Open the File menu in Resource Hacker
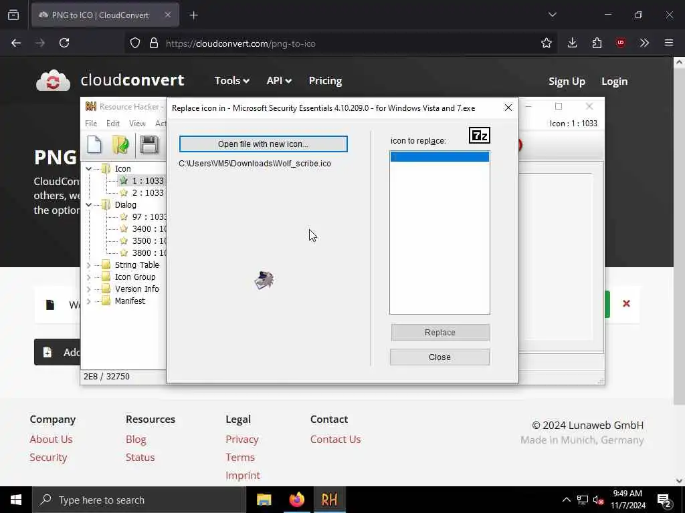 [91, 124]
